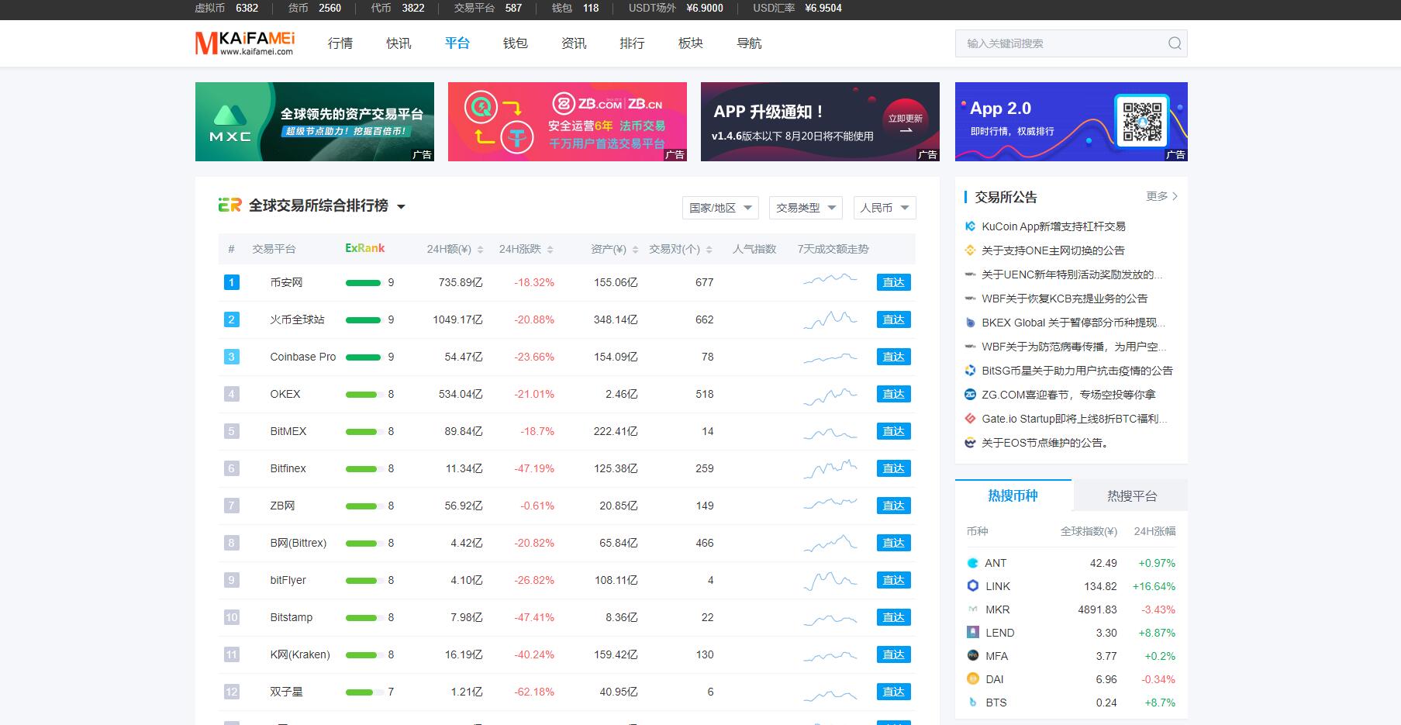This screenshot has height=725, width=1401.
Task: Click the KuCoin announcement icon
Action: (970, 226)
